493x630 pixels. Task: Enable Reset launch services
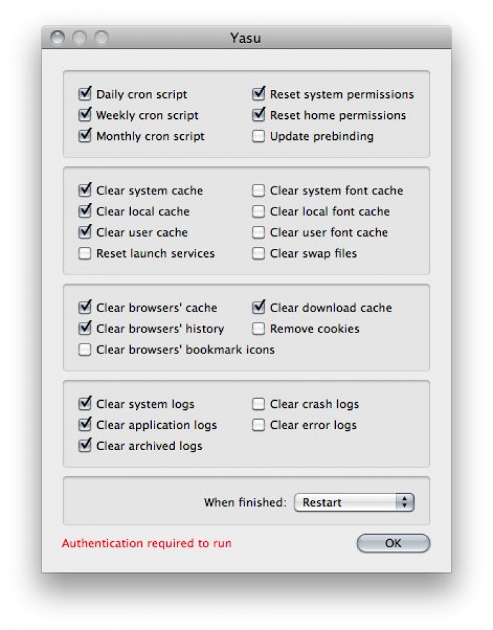(x=84, y=254)
